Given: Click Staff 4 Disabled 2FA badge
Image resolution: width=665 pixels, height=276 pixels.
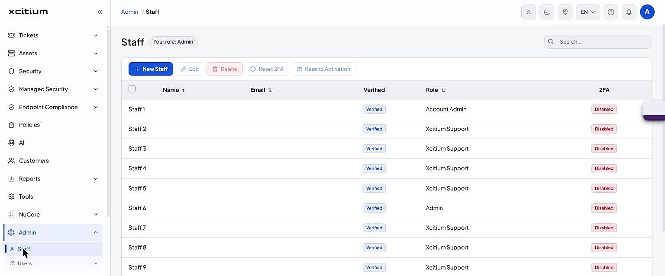Looking at the screenshot, I should pyautogui.click(x=604, y=168).
